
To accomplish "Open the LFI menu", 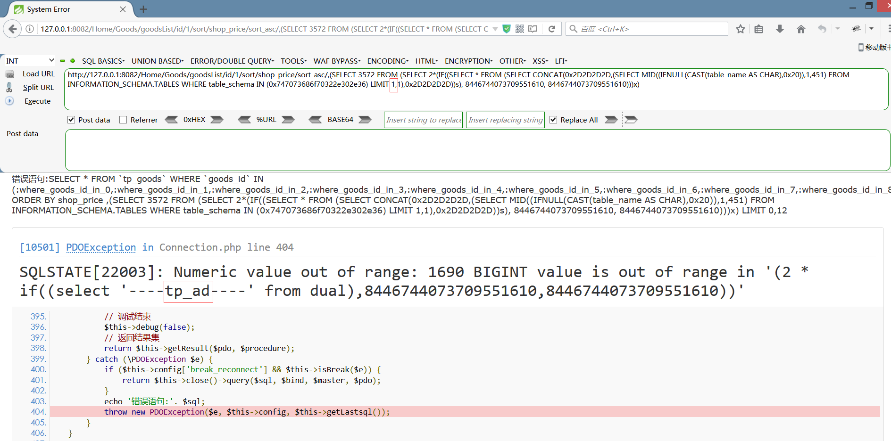I will point(561,61).
